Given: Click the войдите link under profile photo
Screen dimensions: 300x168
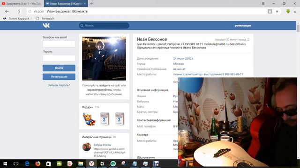Looking at the screenshot, I should 105,85.
